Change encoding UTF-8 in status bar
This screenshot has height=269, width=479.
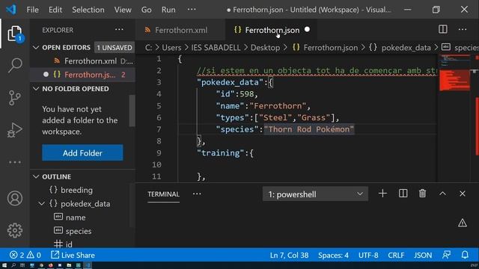point(368,255)
